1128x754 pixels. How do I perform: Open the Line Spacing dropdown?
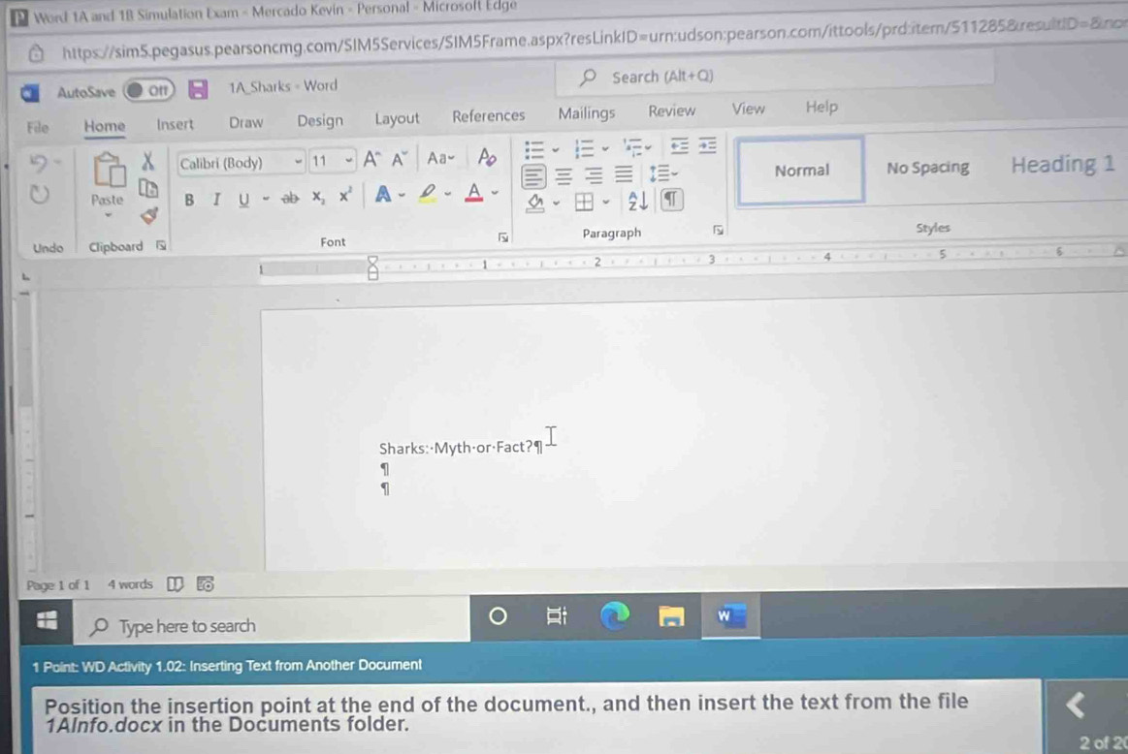(x=663, y=175)
